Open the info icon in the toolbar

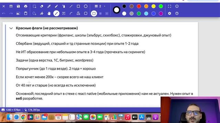click(x=177, y=6)
